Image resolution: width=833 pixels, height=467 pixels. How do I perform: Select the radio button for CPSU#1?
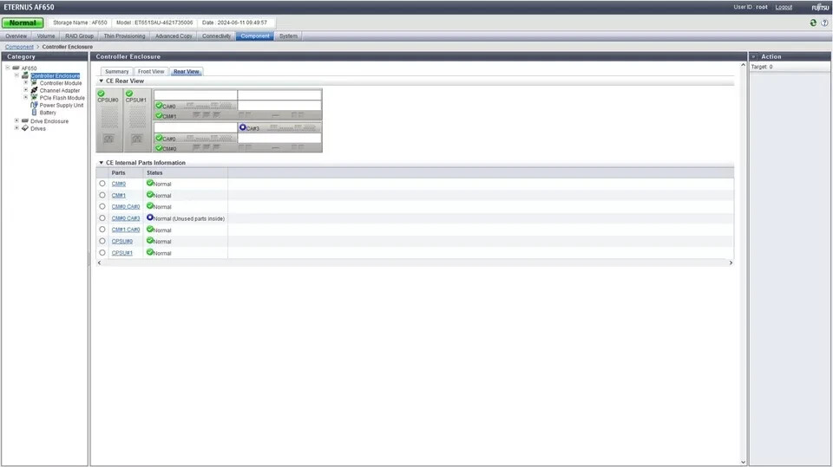(x=102, y=253)
